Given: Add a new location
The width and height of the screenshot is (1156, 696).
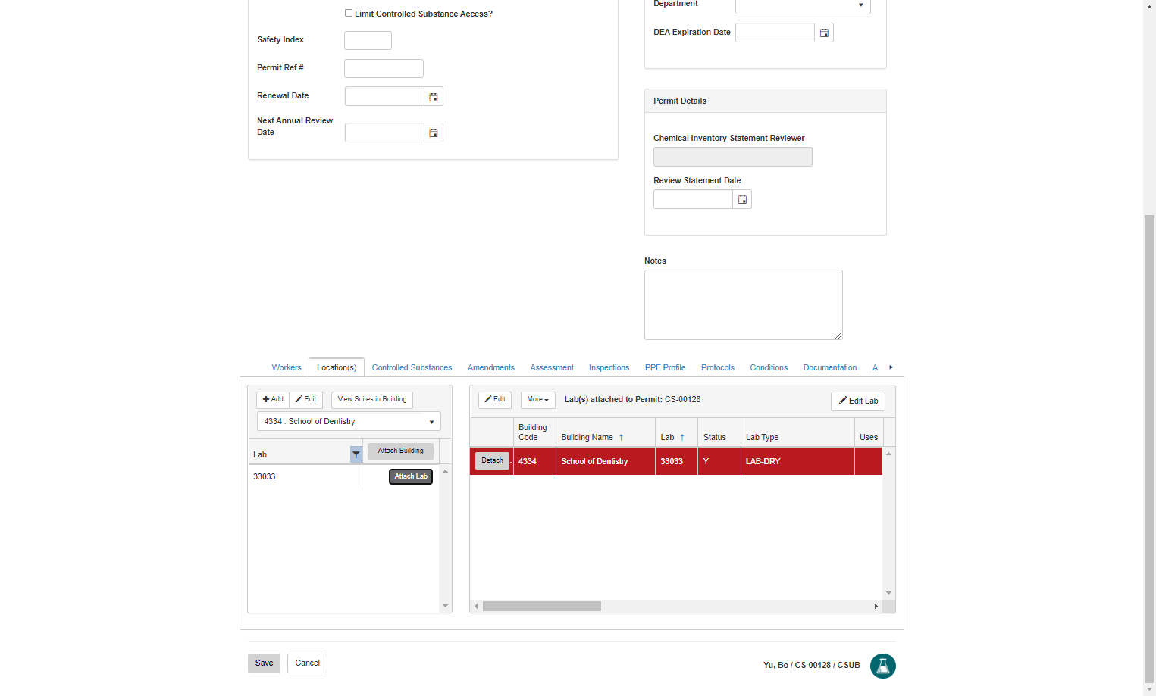Looking at the screenshot, I should (x=273, y=400).
